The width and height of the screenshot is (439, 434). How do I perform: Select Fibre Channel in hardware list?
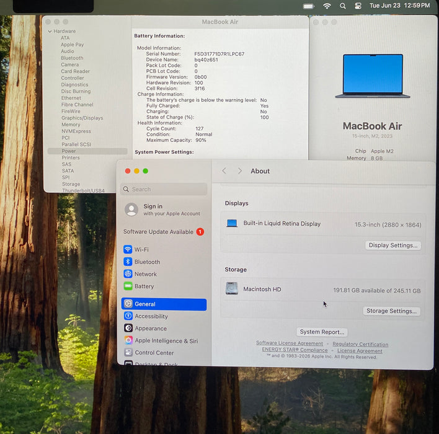tap(78, 105)
